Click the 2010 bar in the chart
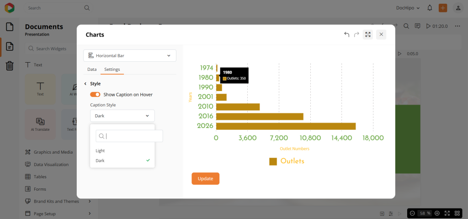This screenshot has height=219, width=468. [238, 107]
